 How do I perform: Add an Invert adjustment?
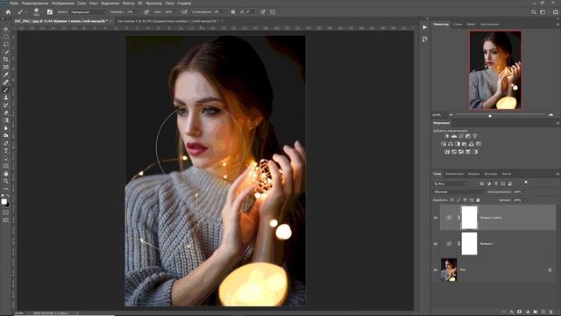pos(447,152)
